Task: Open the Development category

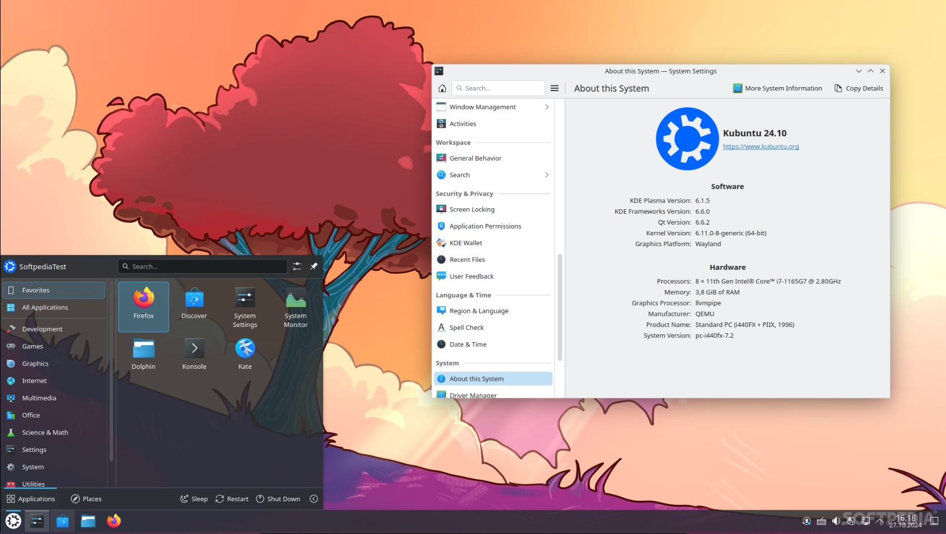Action: (x=54, y=329)
